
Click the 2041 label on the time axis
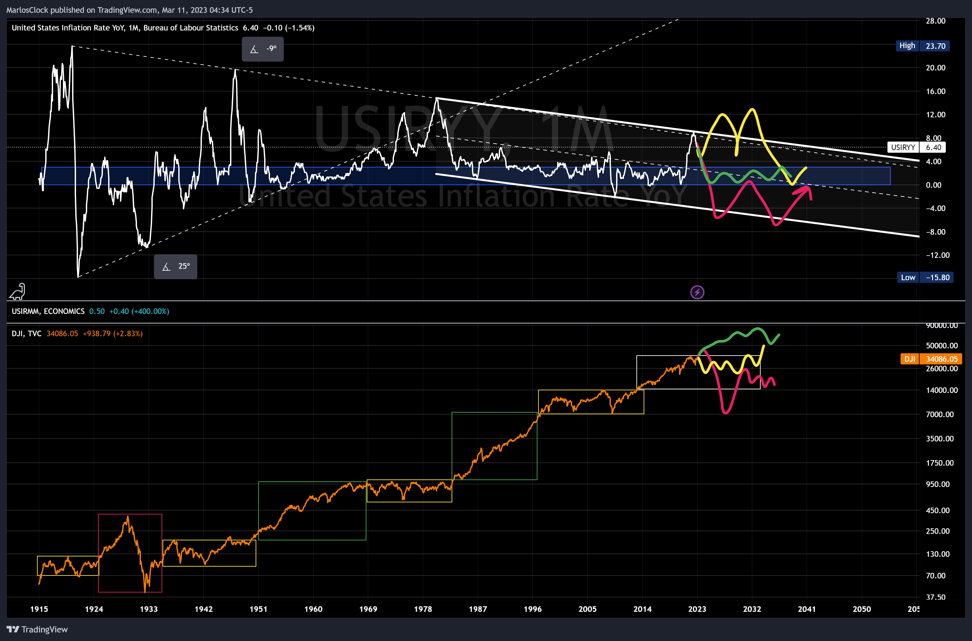coord(807,609)
